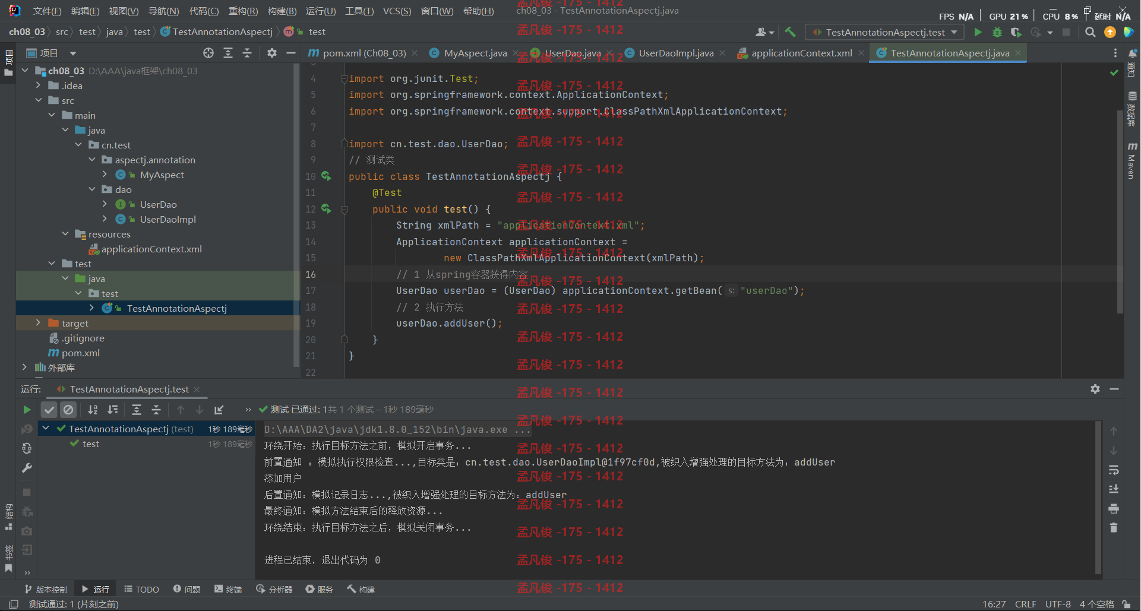
Task: Select applicationContext.xml in resources folder
Action: coord(151,249)
